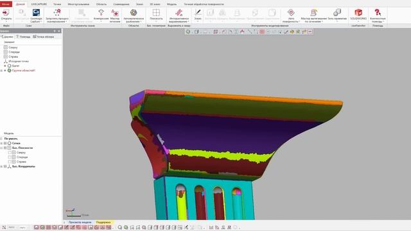
Task: Expand Группа областей1 tree node
Action: click(x=1, y=71)
